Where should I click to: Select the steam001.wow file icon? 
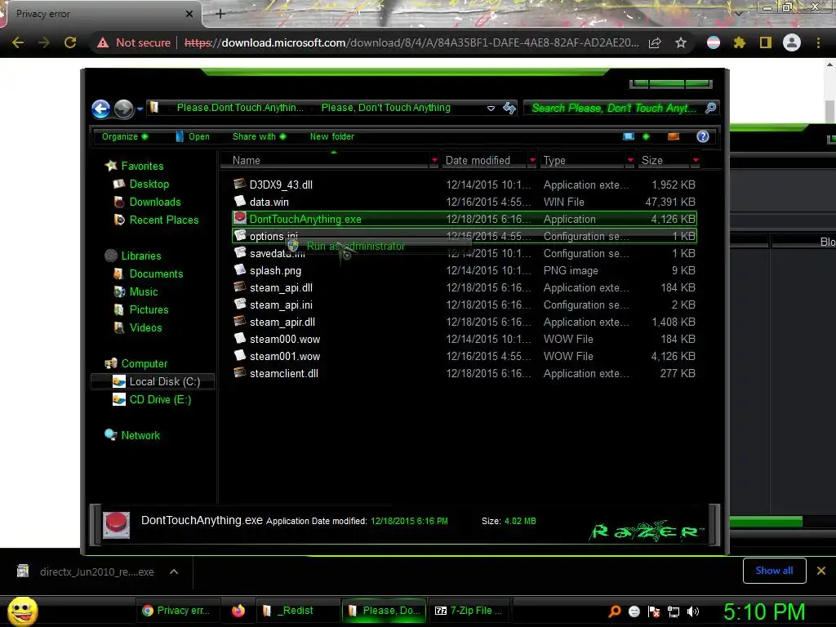pos(240,356)
